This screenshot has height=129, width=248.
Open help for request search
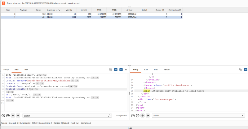click(3, 116)
